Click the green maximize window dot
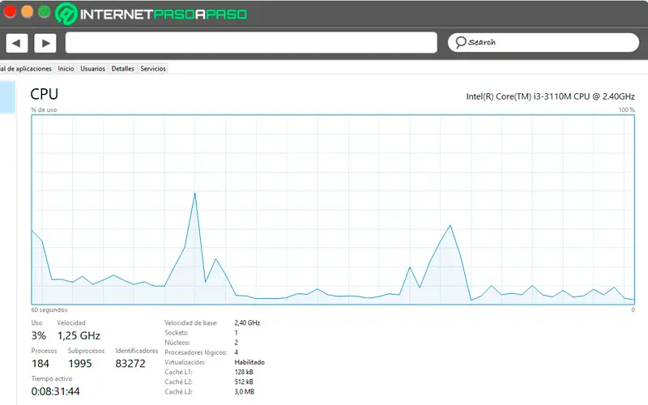The image size is (648, 405). click(x=45, y=11)
